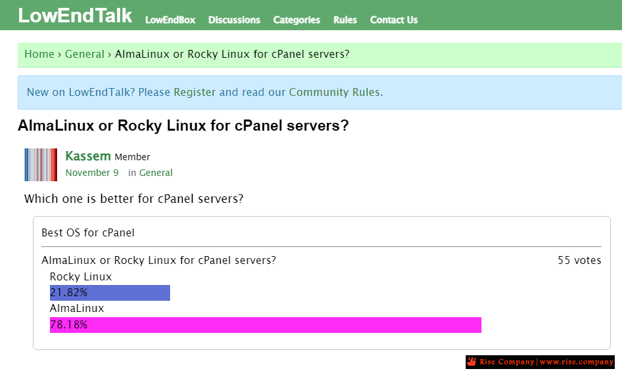Click the thread heading 'AlmaLinux or Rocky Linux for cPanel servers?'
Viewport: 622px width, 371px height.
pos(183,125)
